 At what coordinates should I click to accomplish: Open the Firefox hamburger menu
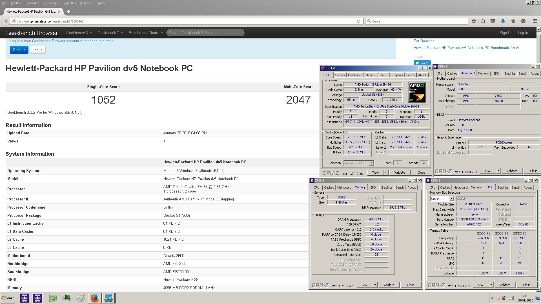click(x=535, y=21)
